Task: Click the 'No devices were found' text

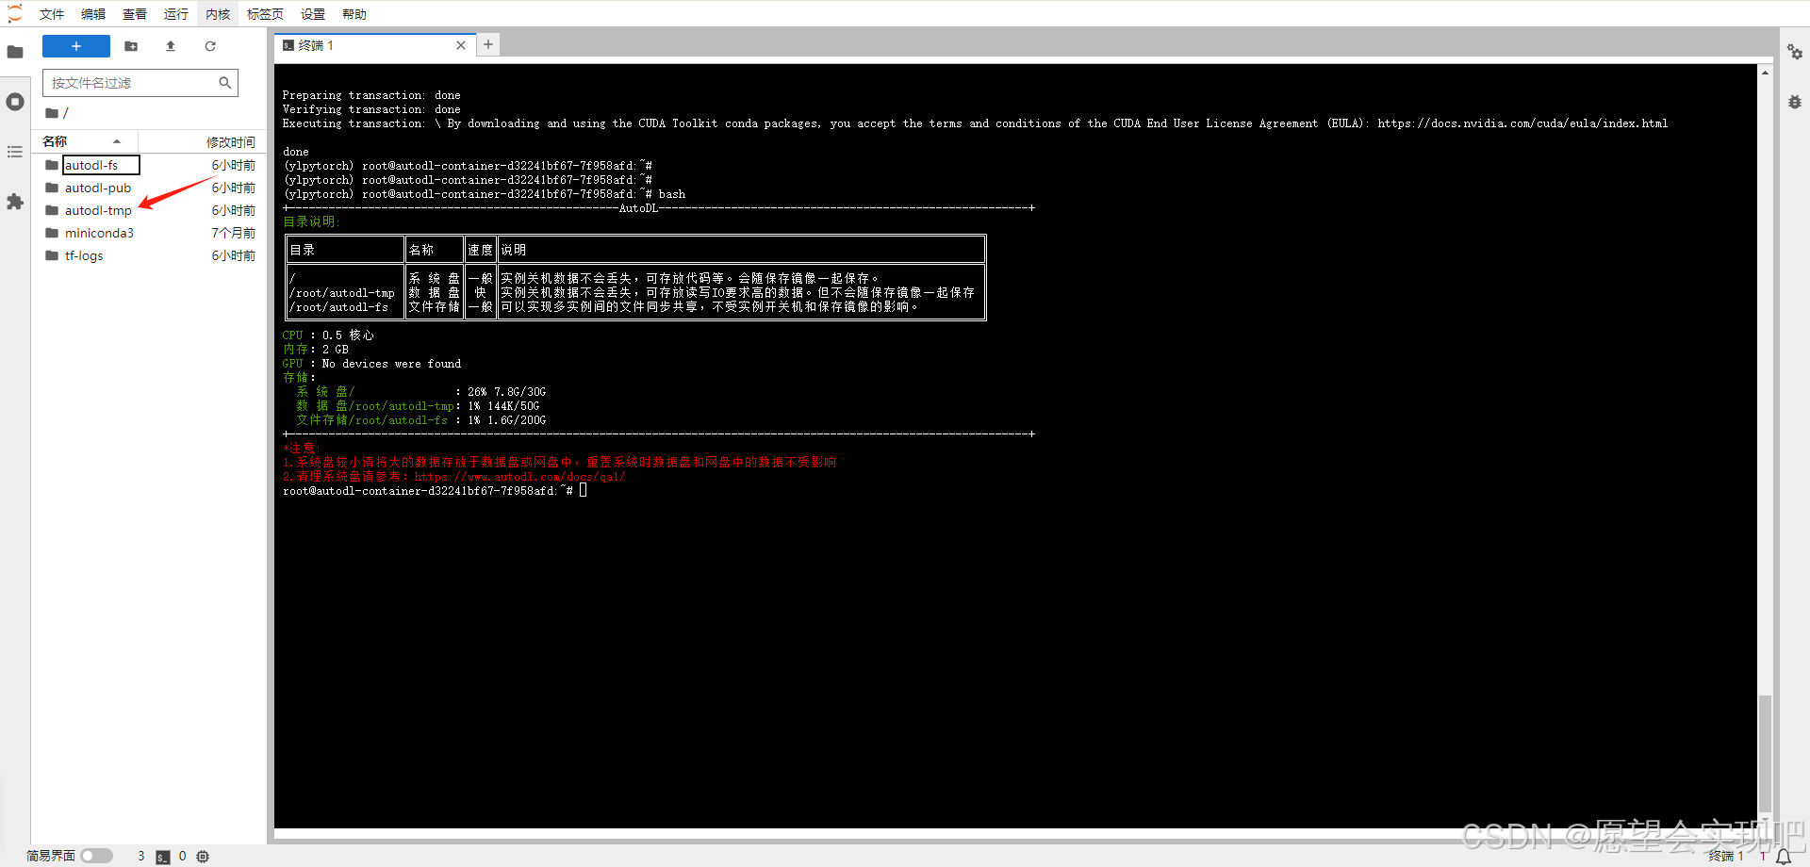Action: (391, 364)
